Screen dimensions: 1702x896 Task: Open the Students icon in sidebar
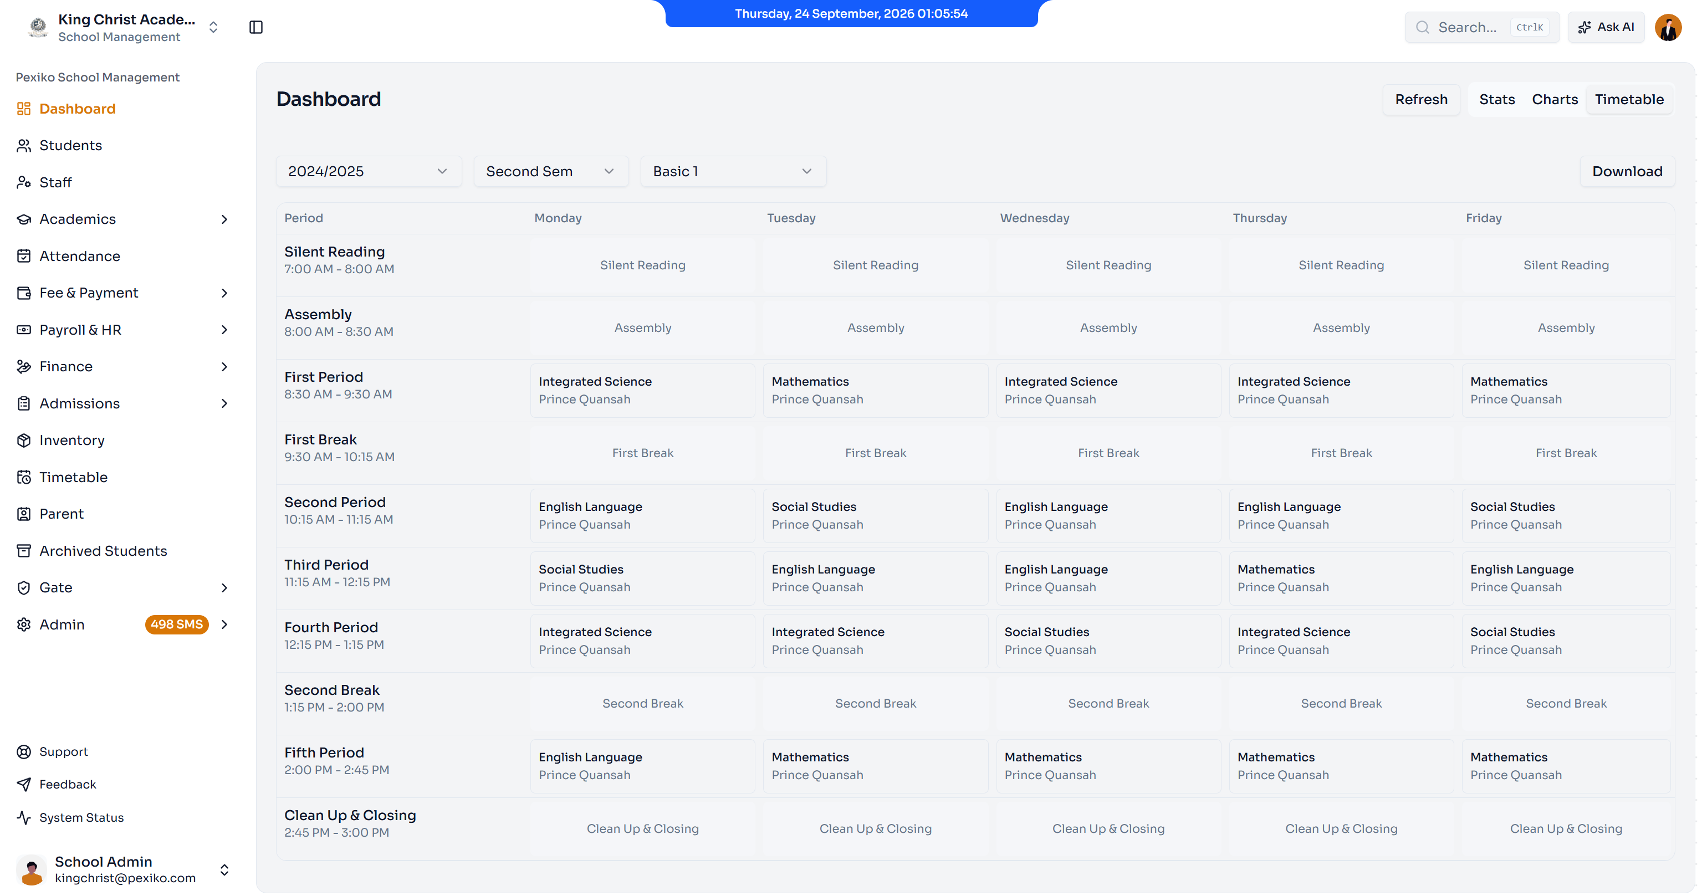24,145
